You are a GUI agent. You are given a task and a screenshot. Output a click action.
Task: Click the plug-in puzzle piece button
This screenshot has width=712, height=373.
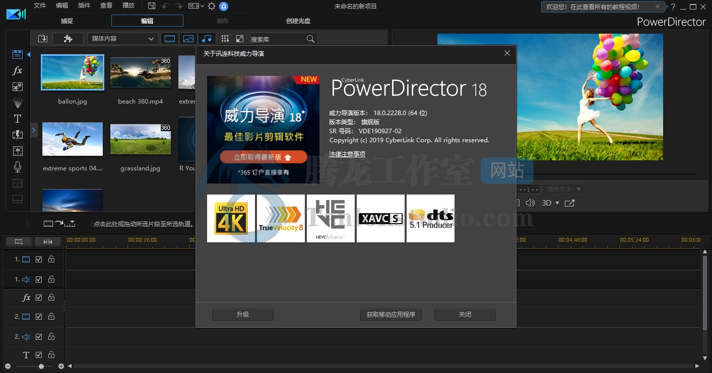click(x=68, y=39)
